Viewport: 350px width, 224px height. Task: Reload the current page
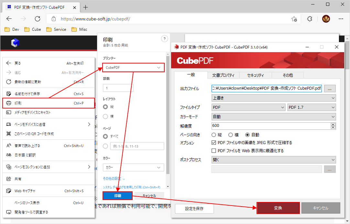coord(37,18)
